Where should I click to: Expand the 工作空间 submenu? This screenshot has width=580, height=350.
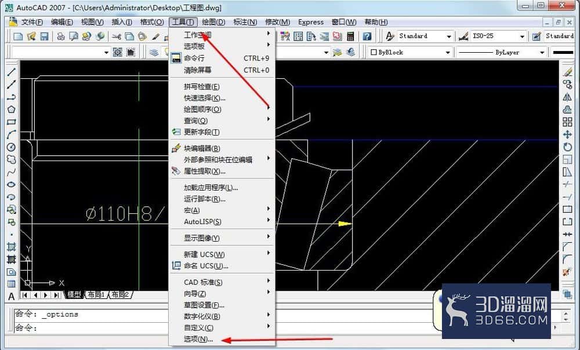coord(222,35)
